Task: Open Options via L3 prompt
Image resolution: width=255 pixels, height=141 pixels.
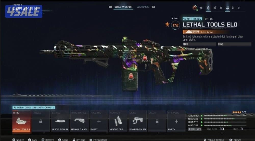Action: [x=79, y=140]
